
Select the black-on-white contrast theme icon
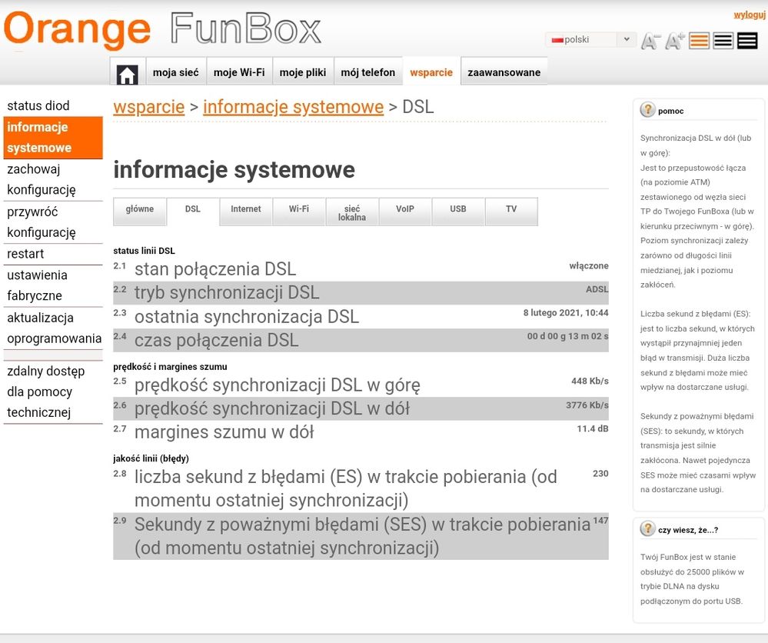(x=723, y=41)
